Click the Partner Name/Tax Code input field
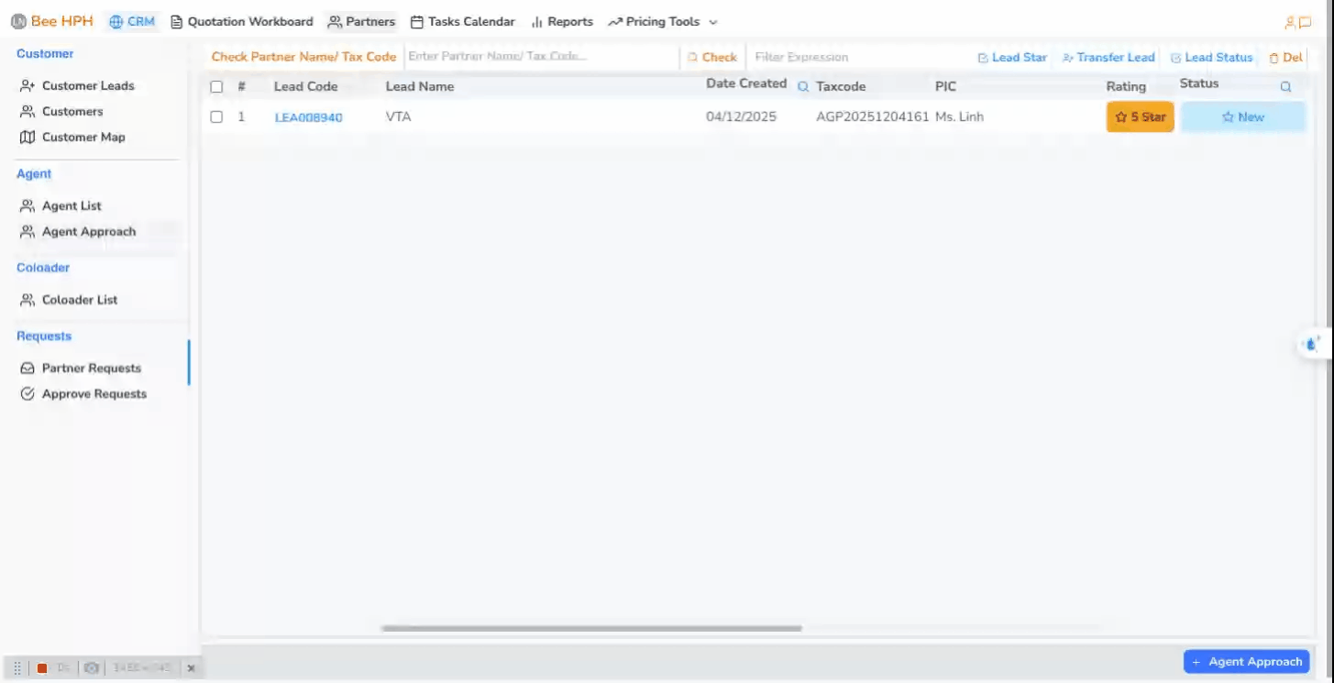This screenshot has width=1334, height=683. pos(541,57)
